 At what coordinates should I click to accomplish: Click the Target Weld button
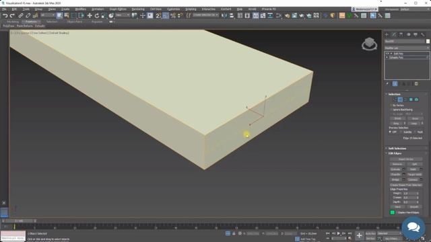pyautogui.click(x=415, y=175)
